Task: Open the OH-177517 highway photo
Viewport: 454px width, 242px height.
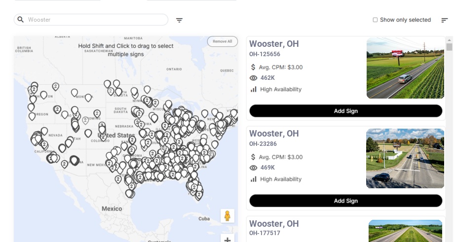Action: click(405, 231)
